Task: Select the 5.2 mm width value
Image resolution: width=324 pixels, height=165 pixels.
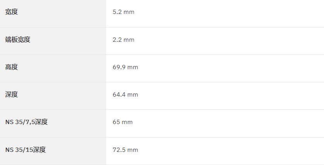Action: pos(124,12)
